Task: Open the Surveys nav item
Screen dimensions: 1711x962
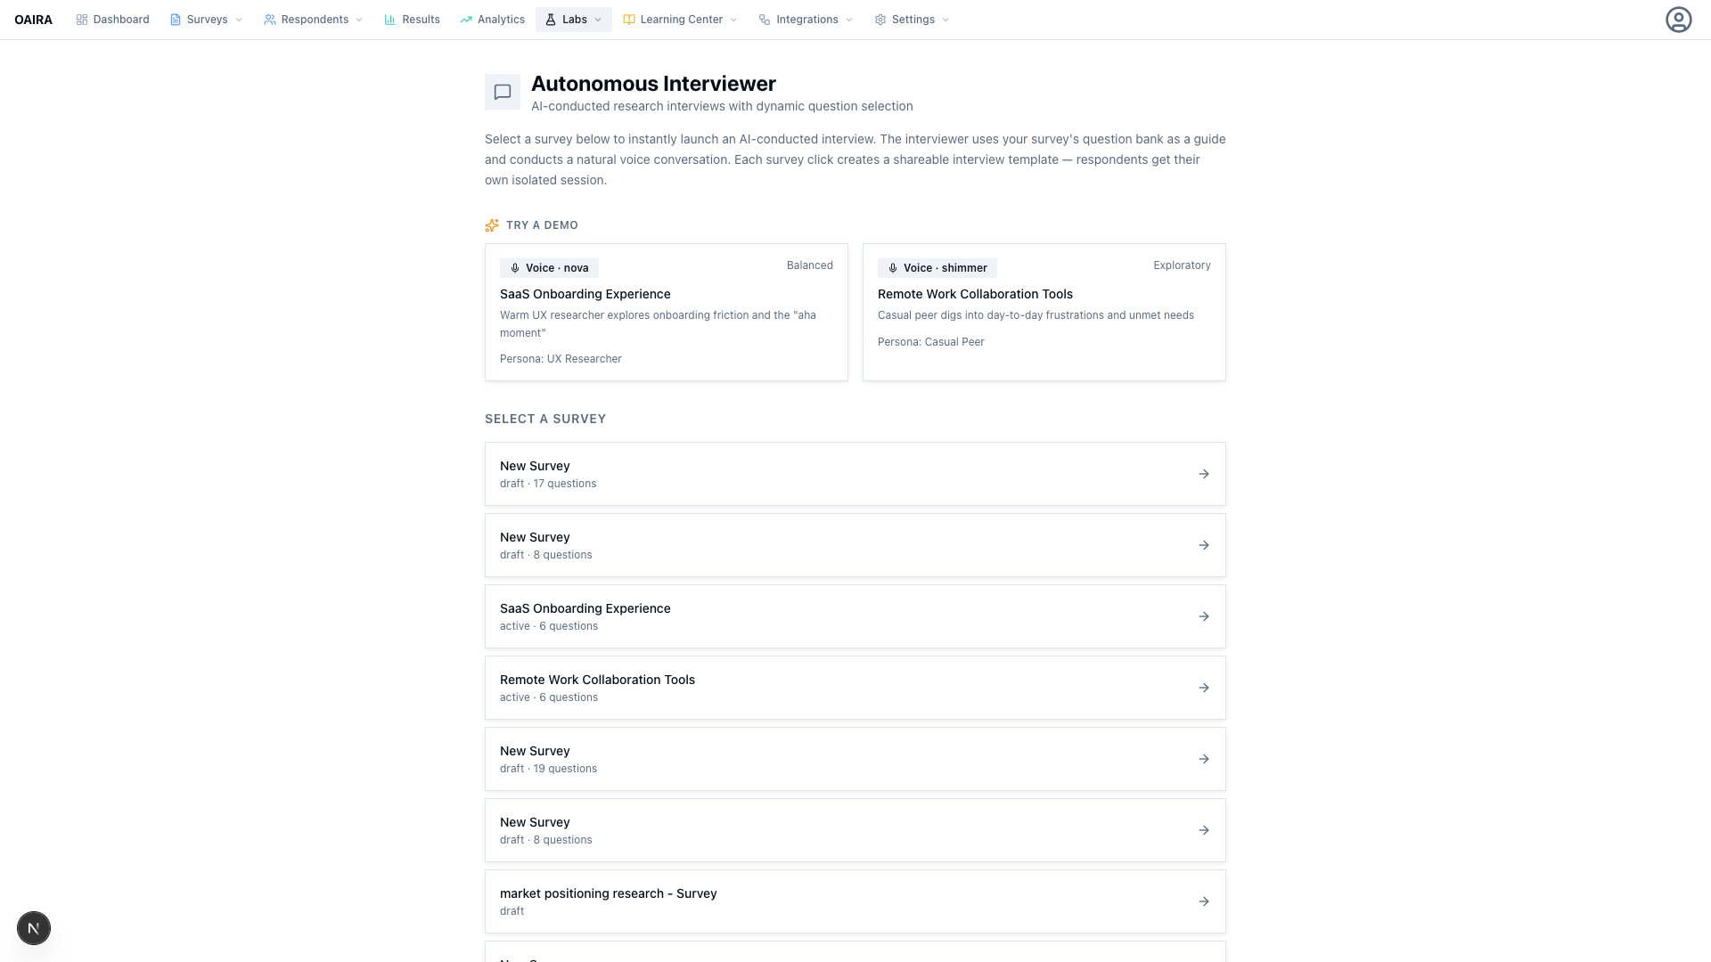Action: pyautogui.click(x=206, y=20)
